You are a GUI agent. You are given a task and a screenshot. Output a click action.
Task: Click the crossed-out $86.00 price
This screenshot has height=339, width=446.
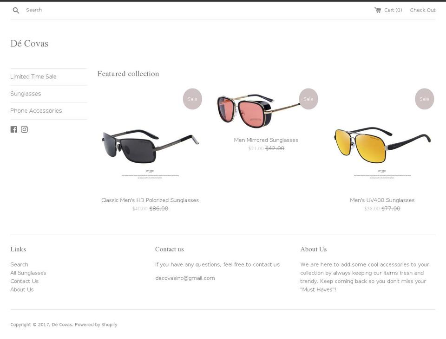(x=159, y=209)
